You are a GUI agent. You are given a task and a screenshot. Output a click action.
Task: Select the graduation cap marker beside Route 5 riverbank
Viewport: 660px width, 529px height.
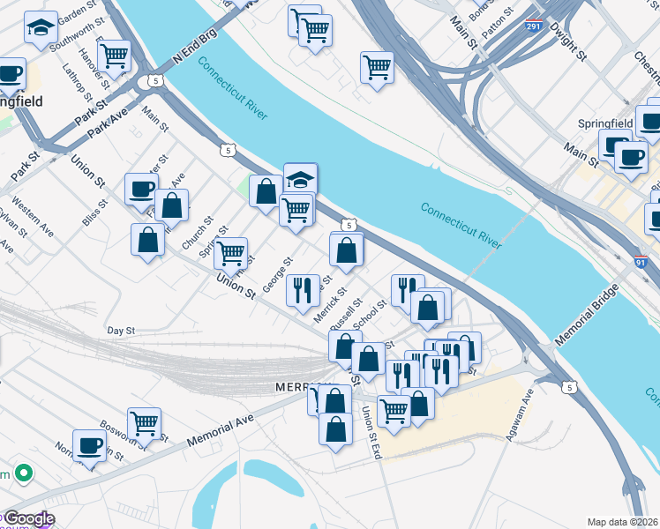tap(301, 179)
